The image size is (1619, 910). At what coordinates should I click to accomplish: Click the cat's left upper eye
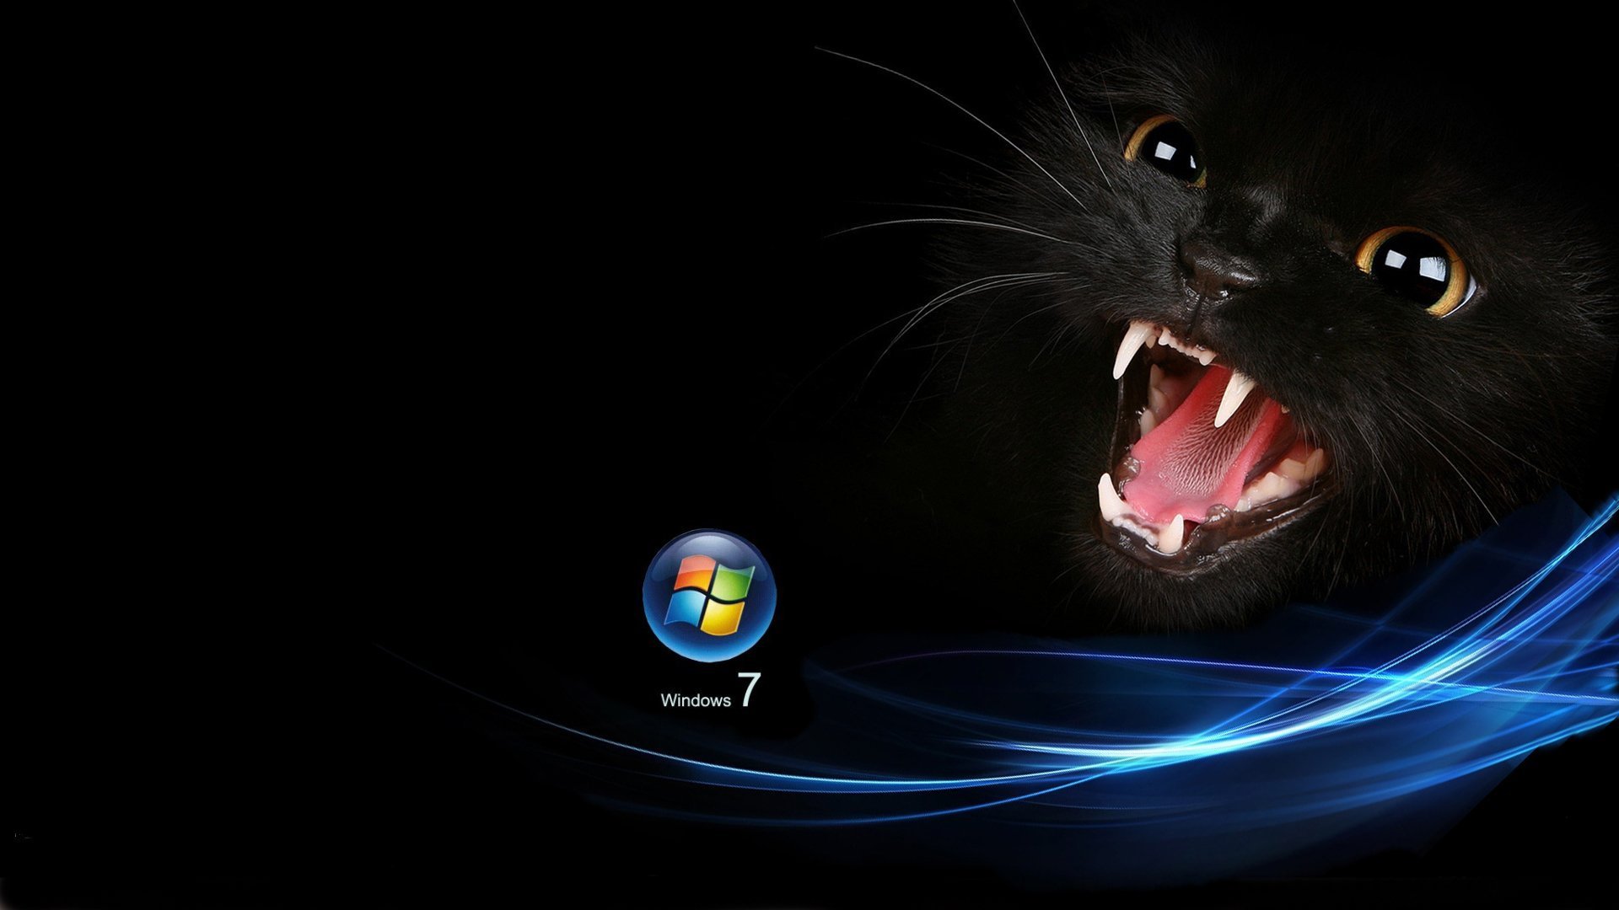click(1168, 152)
